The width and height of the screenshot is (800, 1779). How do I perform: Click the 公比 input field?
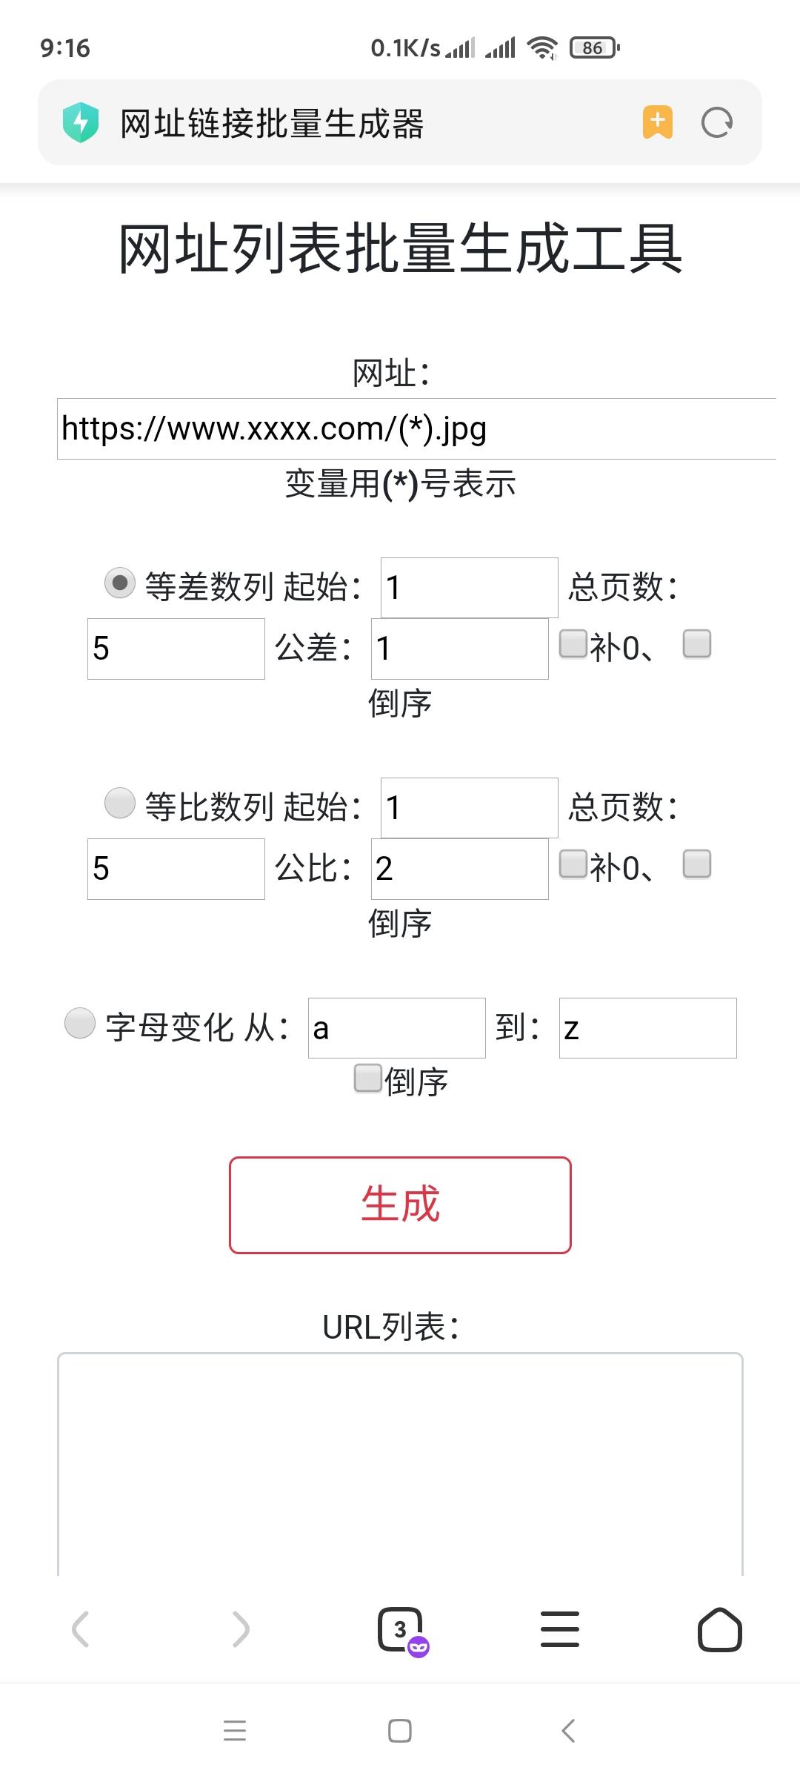pos(459,869)
